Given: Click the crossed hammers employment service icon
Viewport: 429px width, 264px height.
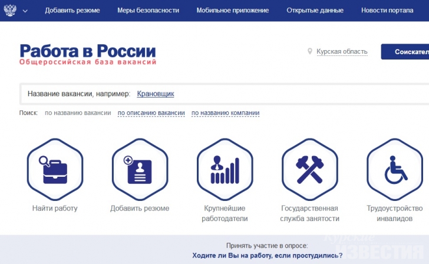Looking at the screenshot, I should tap(310, 169).
